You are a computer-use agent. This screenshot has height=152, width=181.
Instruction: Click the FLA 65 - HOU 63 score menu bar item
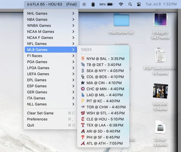52,4
